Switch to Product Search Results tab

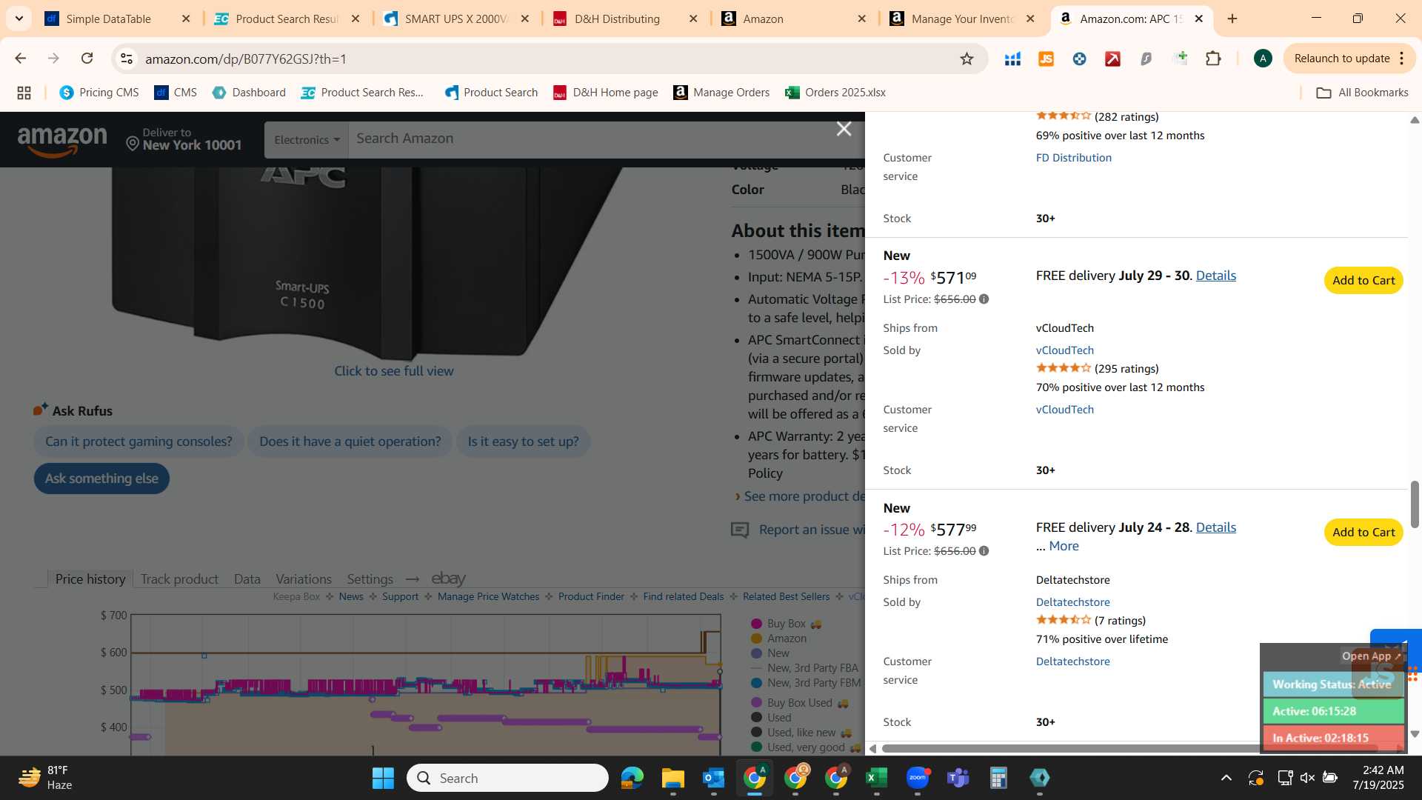[x=287, y=19]
